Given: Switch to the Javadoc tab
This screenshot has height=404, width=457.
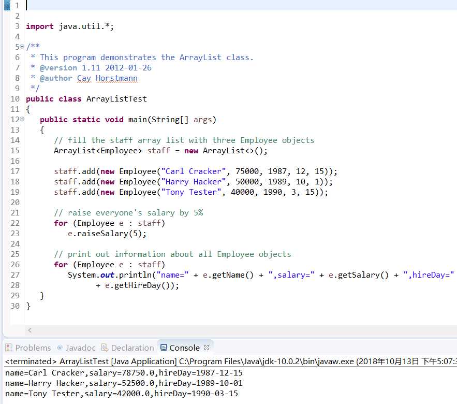Looking at the screenshot, I should pos(77,348).
